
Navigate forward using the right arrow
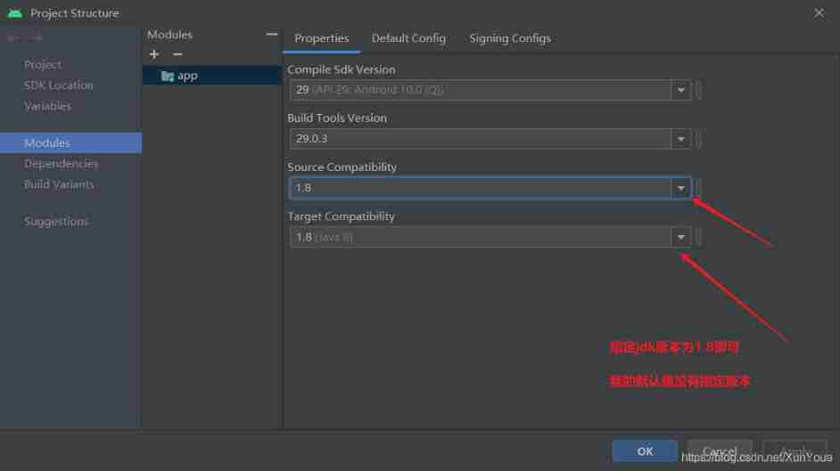click(36, 38)
